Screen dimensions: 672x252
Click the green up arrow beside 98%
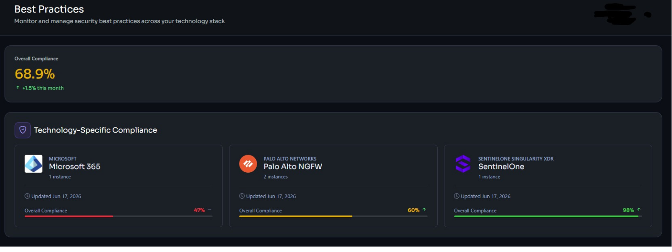[x=639, y=210]
